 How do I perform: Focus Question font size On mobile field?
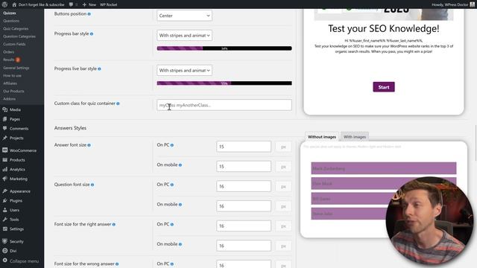[x=244, y=206]
